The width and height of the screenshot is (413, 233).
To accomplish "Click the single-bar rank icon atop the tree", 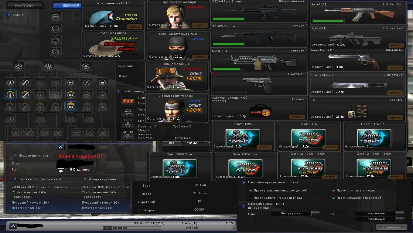I will [55, 17].
